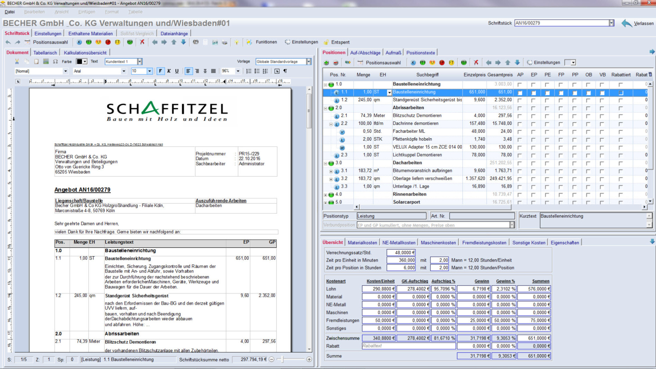Image resolution: width=656 pixels, height=369 pixels.
Task: Toggle AP checkbox for row 3.0 Dacharbeiten
Action: click(x=520, y=164)
